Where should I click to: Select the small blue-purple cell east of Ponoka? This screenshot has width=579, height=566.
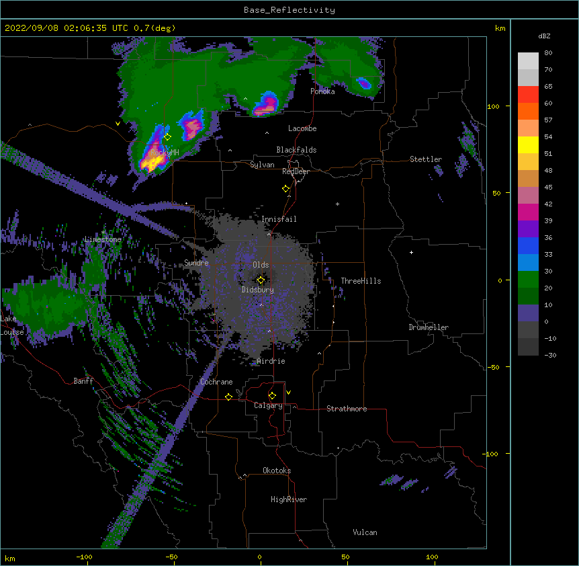(x=363, y=83)
